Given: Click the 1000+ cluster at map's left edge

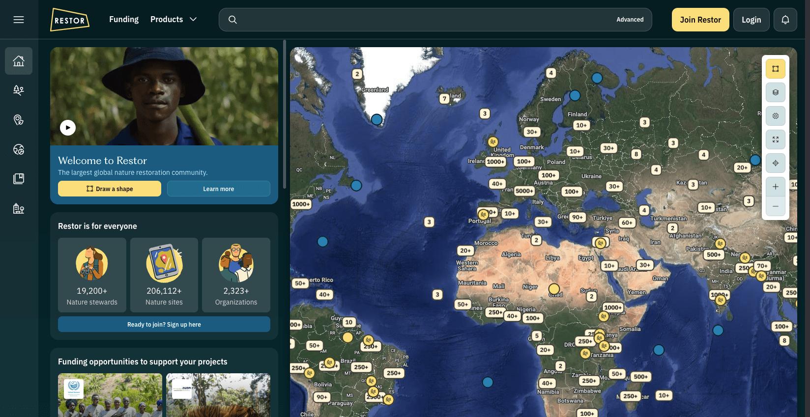Looking at the screenshot, I should pos(301,204).
